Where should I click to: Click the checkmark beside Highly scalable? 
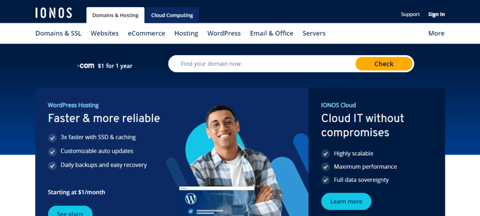(x=325, y=154)
